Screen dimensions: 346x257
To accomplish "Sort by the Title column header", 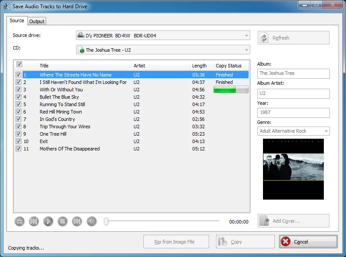I will (x=84, y=66).
